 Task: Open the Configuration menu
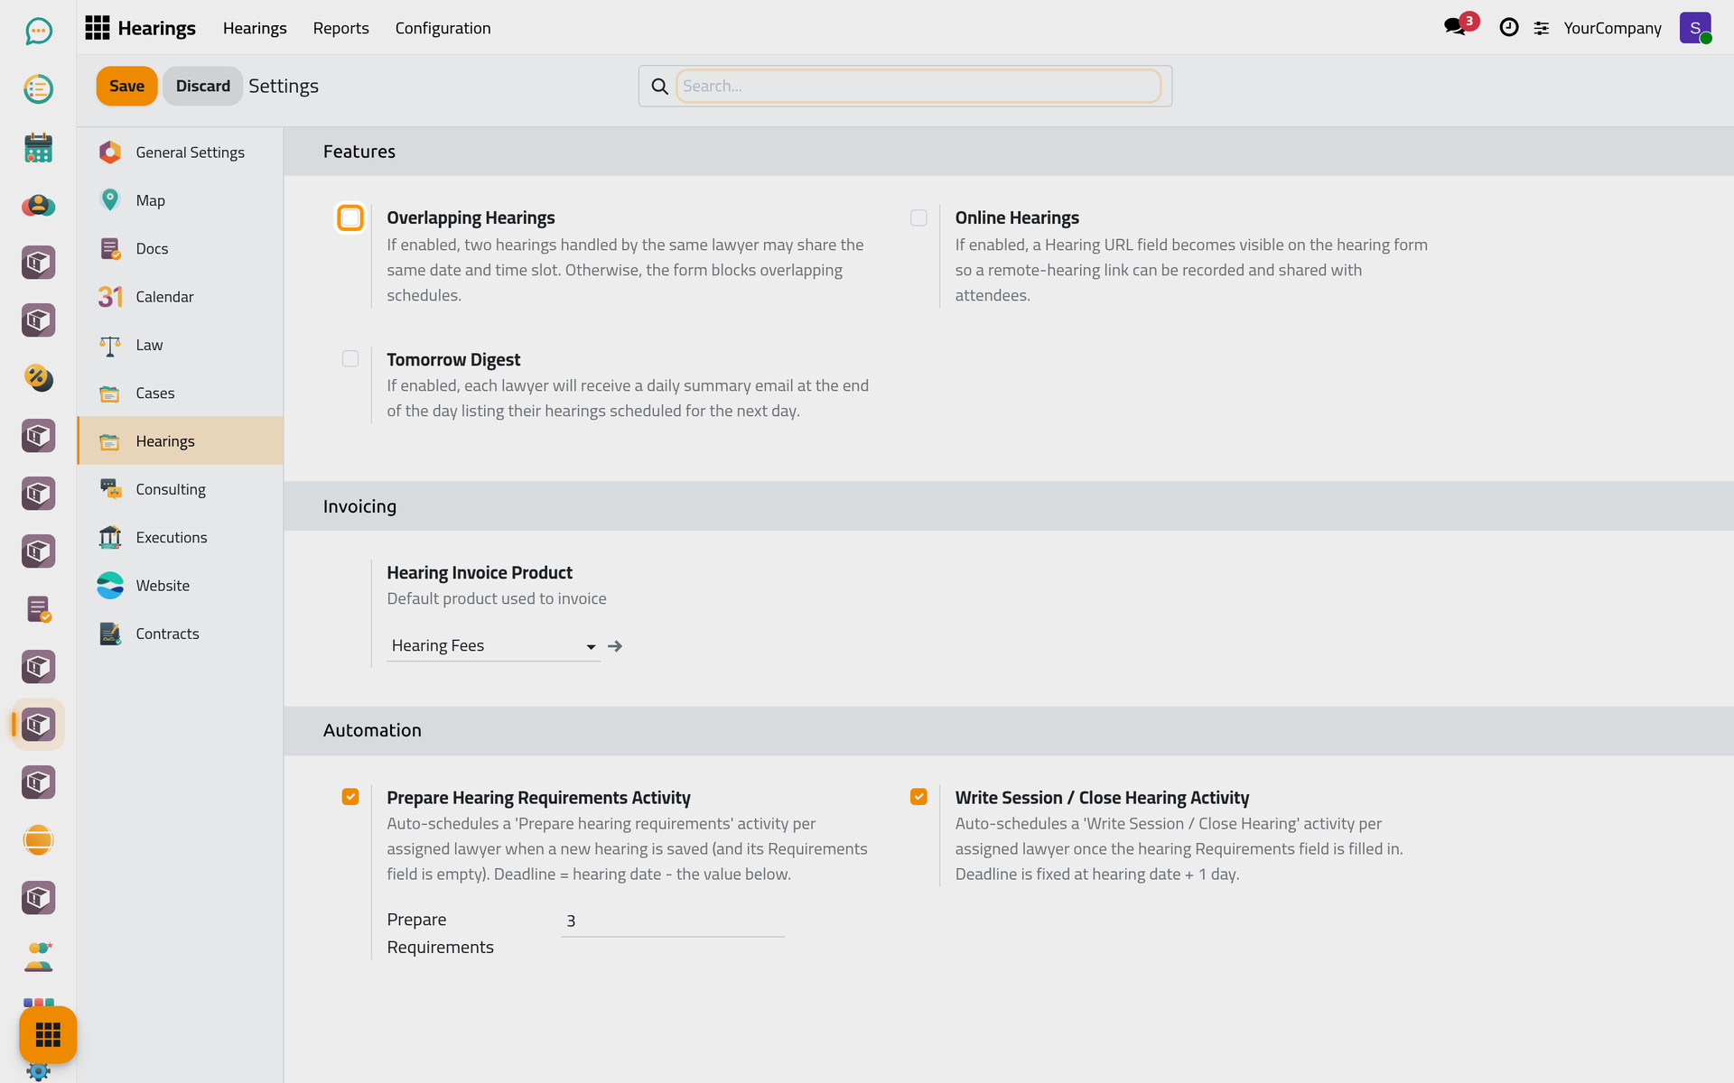coord(443,28)
